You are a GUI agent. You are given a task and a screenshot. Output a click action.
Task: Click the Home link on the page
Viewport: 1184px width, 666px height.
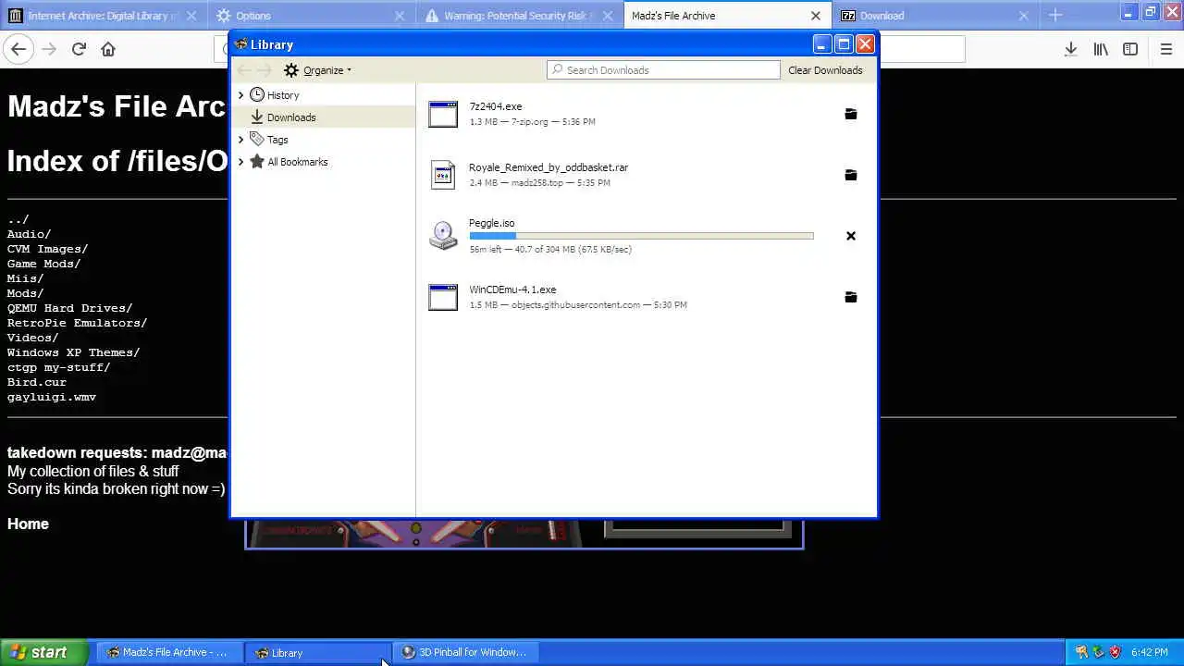pos(28,524)
